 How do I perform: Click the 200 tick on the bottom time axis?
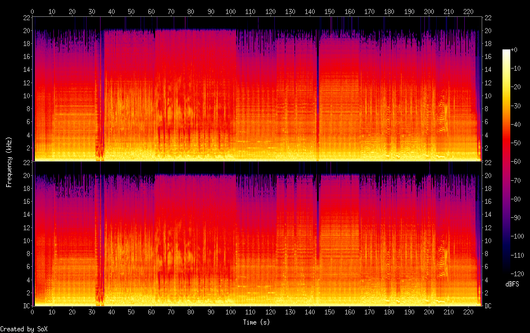[429, 312]
